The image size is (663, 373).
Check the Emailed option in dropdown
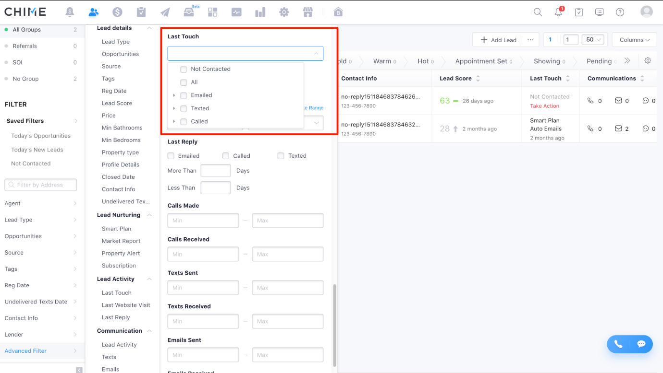pyautogui.click(x=184, y=95)
